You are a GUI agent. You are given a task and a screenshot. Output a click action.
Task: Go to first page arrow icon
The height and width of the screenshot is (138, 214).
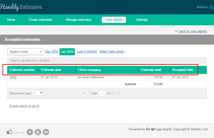tap(84, 93)
